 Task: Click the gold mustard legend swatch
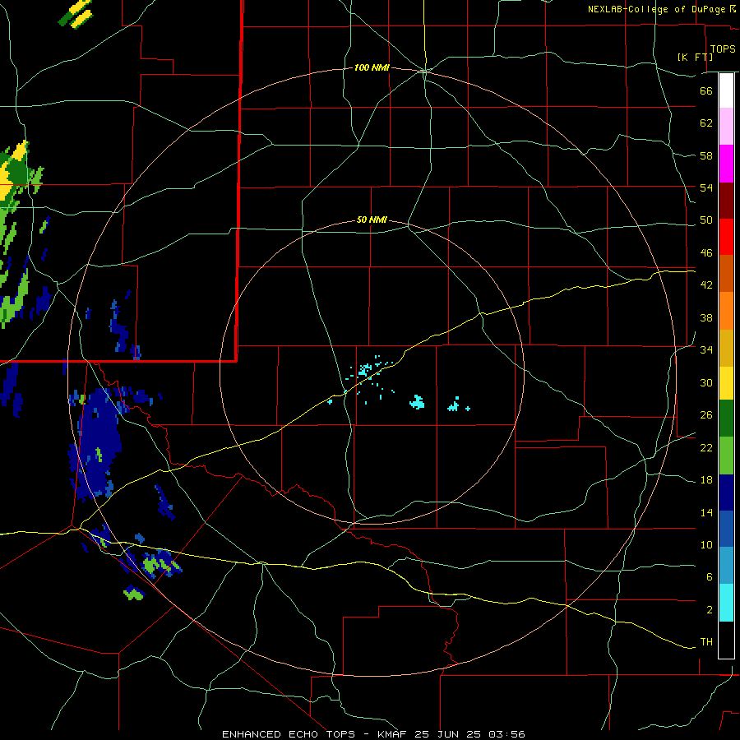click(726, 348)
